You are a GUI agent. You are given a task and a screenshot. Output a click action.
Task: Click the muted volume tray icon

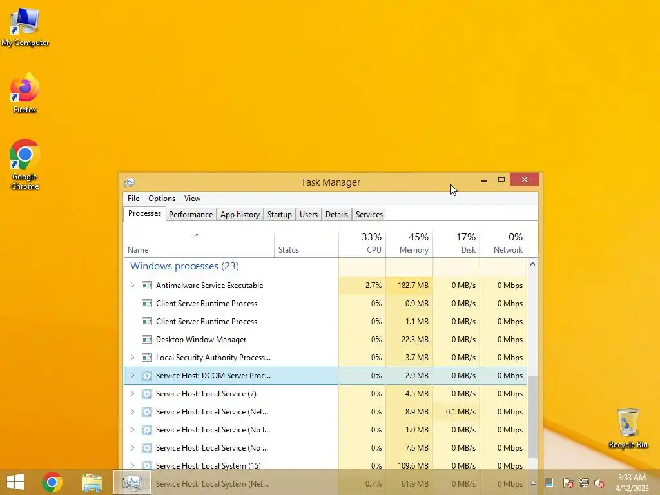(599, 483)
